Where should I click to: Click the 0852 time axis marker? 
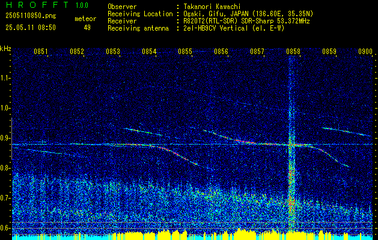click(77, 51)
